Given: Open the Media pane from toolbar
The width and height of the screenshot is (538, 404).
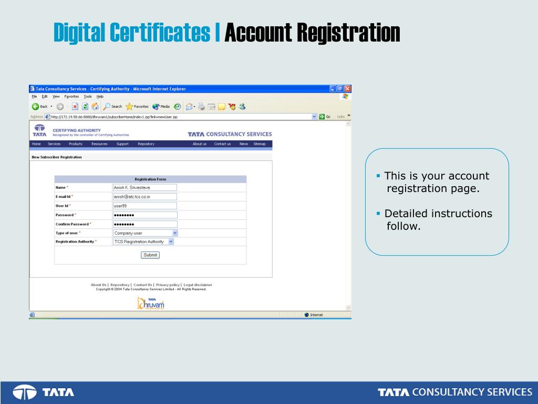Looking at the screenshot, I should pos(161,106).
